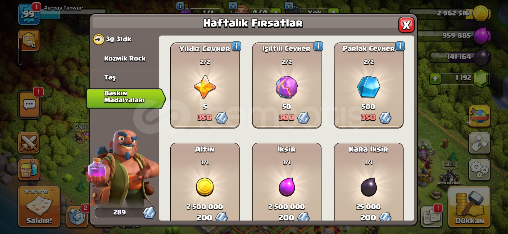Image resolution: width=508 pixels, height=234 pixels.
Task: Select the Taş tab
Action: (x=125, y=77)
